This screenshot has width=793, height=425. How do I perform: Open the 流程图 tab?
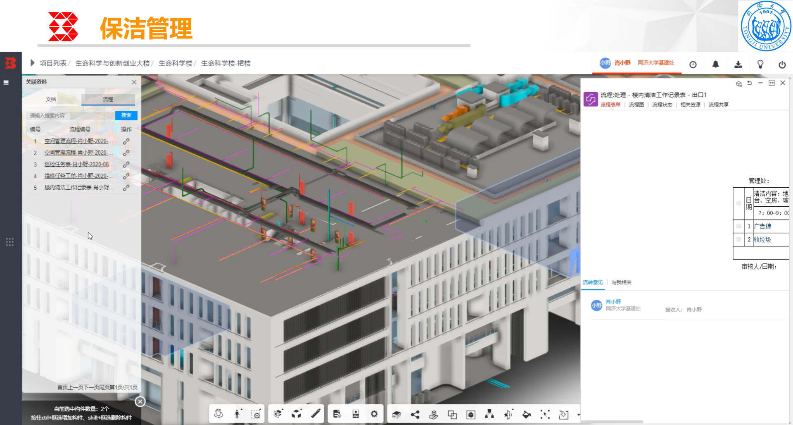pos(636,105)
